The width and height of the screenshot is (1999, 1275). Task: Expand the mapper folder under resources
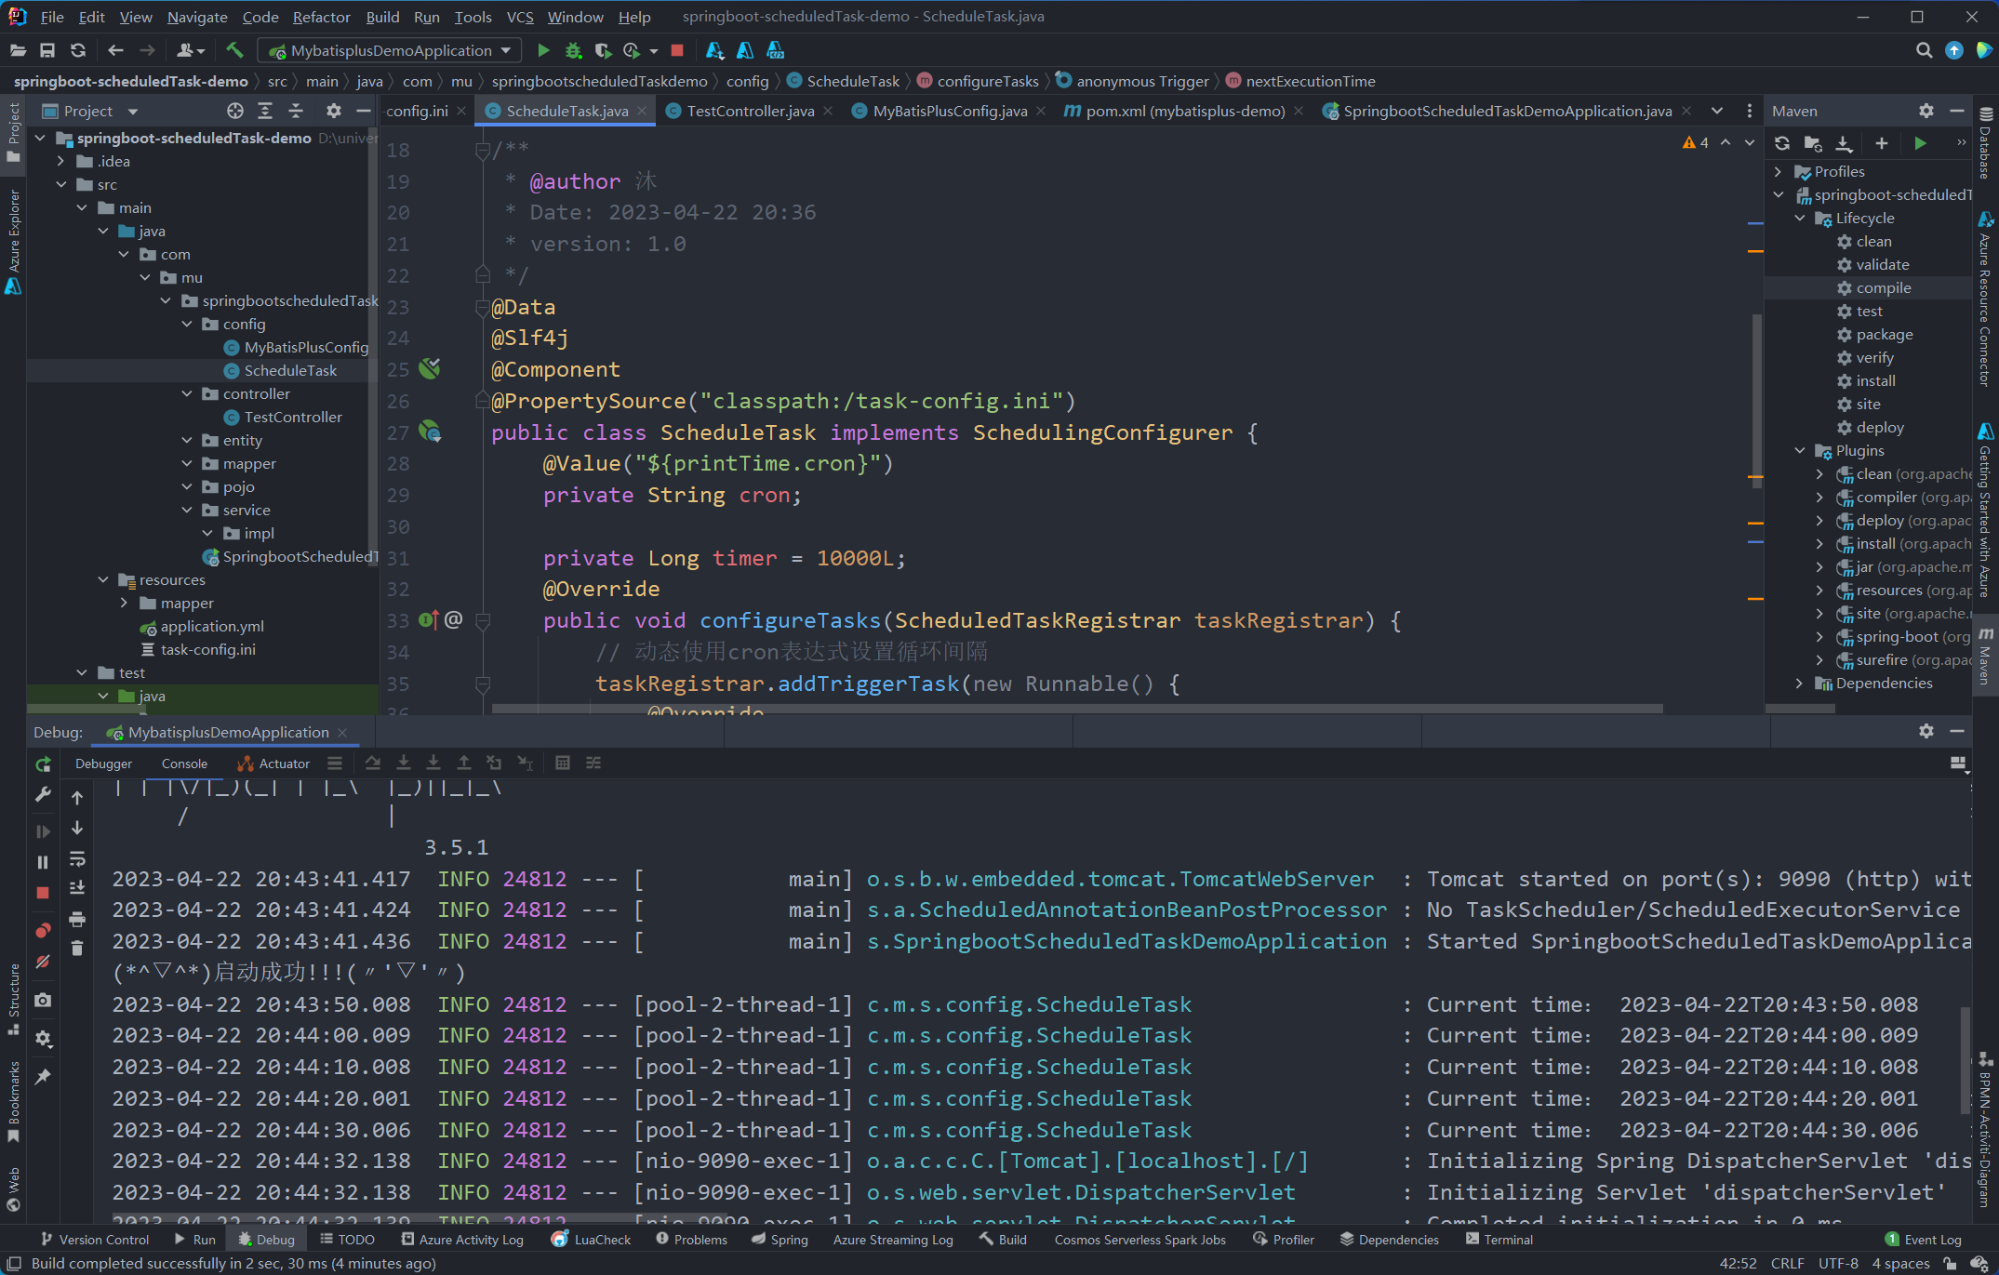click(x=124, y=603)
